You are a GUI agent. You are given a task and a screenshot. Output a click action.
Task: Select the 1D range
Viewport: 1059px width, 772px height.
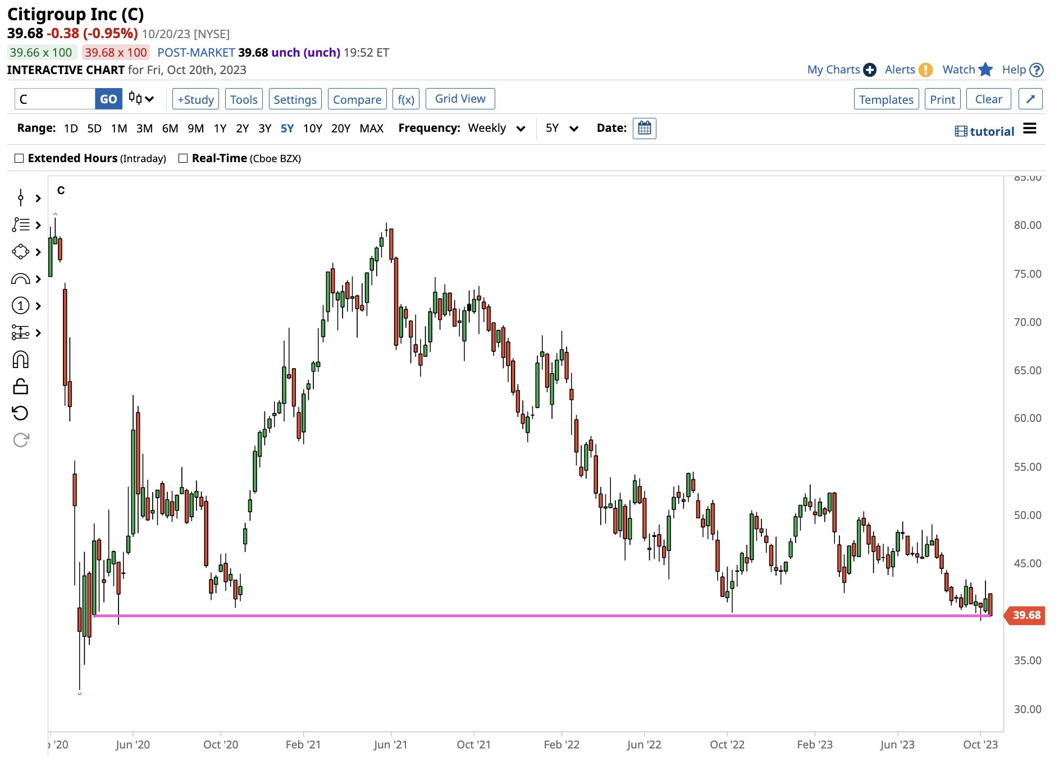coord(71,128)
